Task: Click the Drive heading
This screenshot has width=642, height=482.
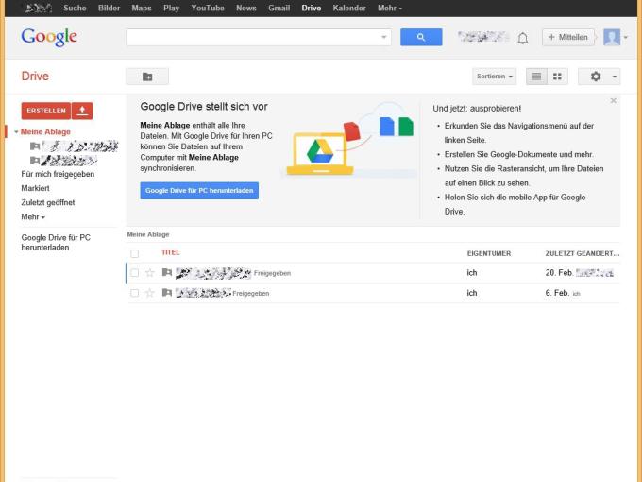Action: click(x=35, y=77)
